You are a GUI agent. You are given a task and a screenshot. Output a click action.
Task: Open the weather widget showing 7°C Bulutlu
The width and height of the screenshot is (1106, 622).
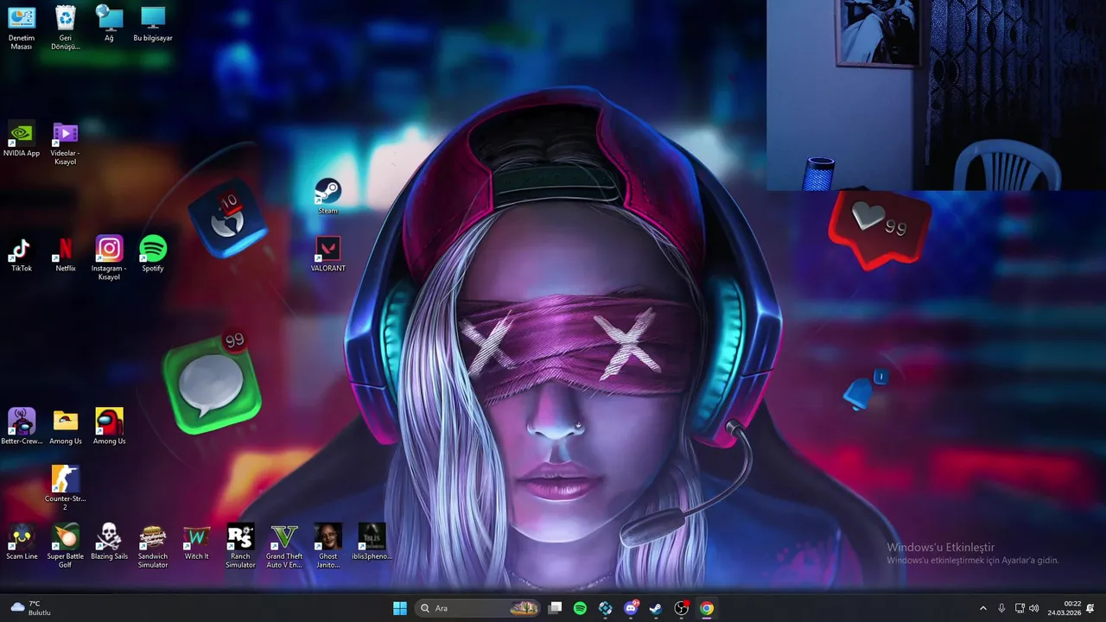point(31,608)
